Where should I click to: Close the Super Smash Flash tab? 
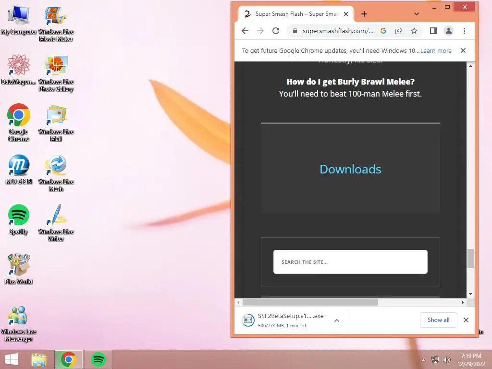[x=346, y=14]
